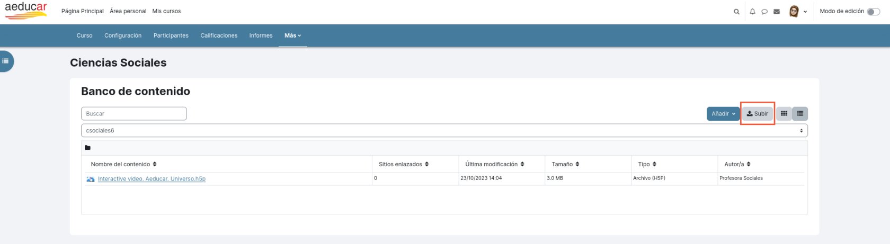Select the Curso tab

84,35
